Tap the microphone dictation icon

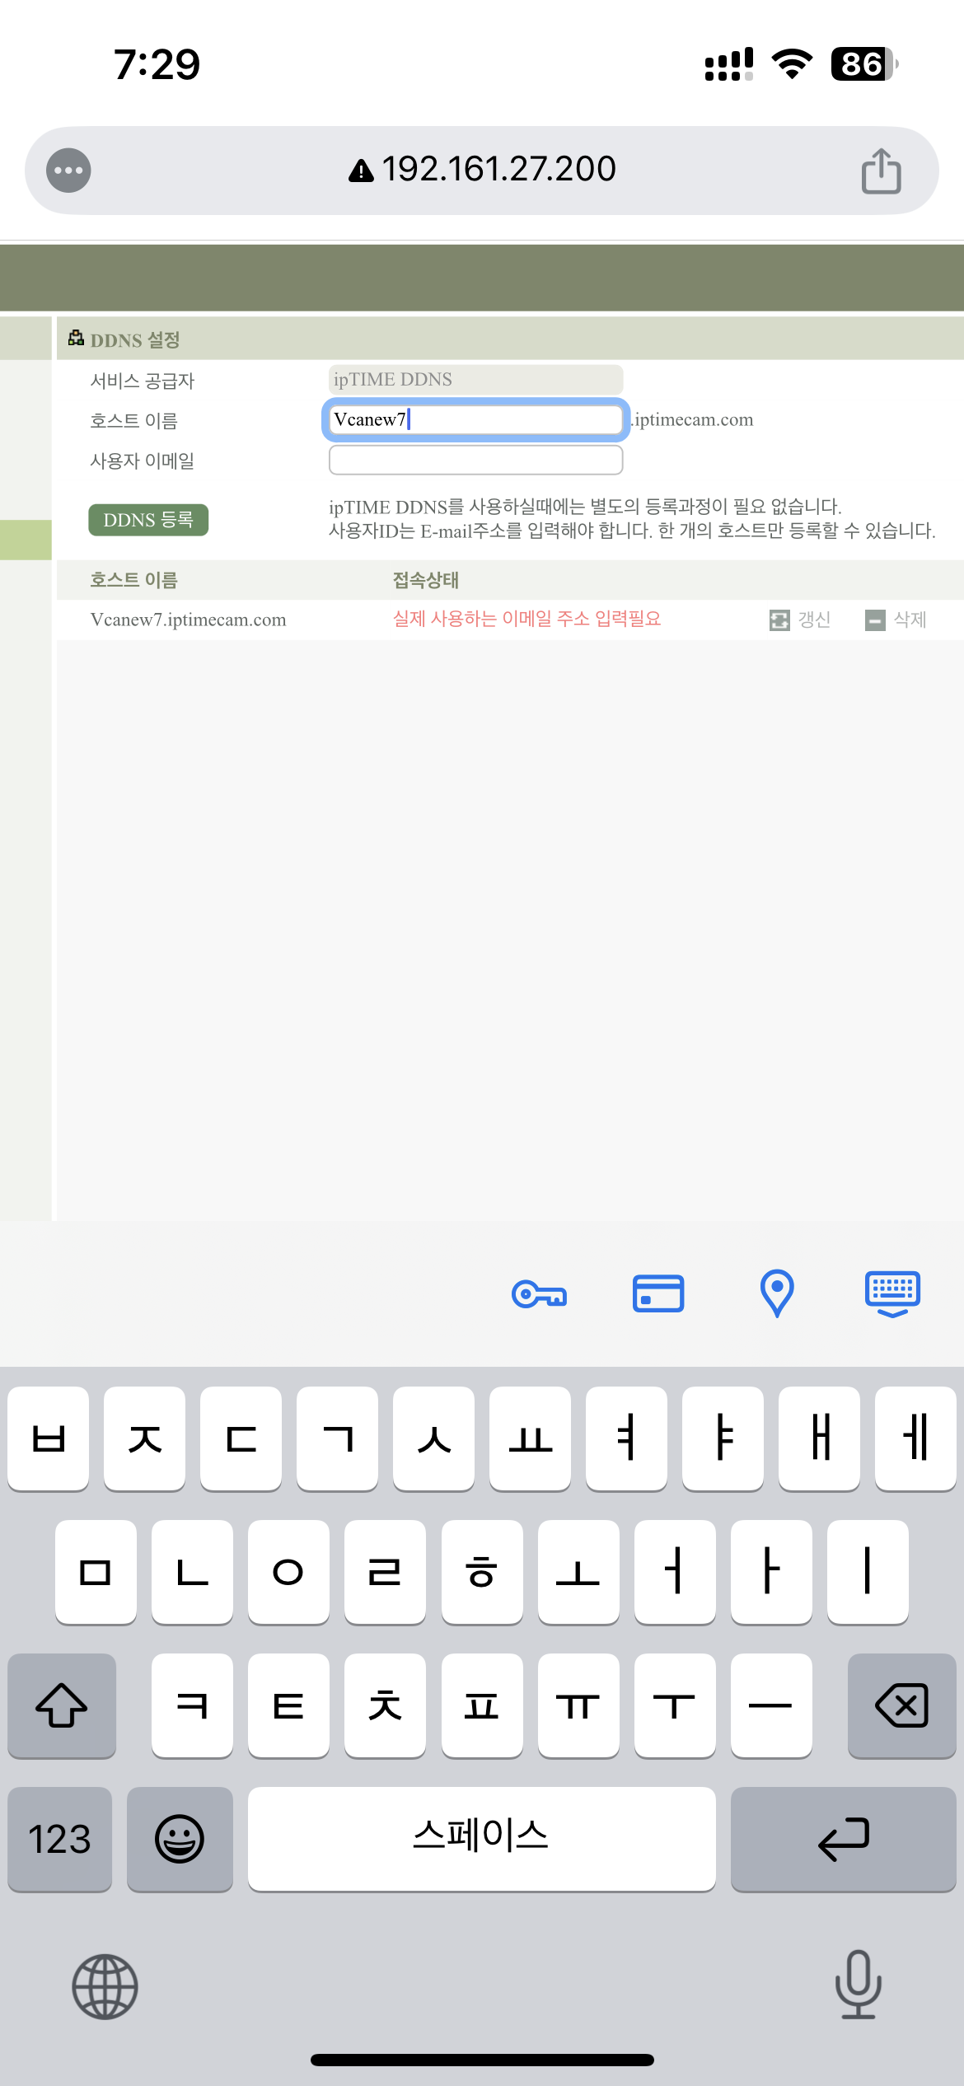[x=859, y=1985]
